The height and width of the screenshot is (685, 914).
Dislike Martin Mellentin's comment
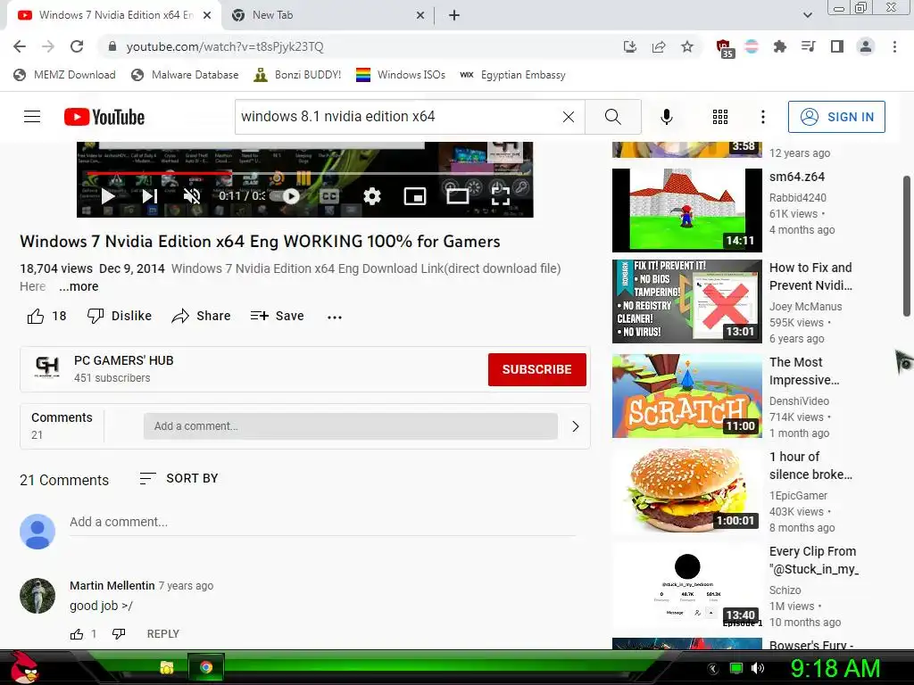click(x=119, y=634)
